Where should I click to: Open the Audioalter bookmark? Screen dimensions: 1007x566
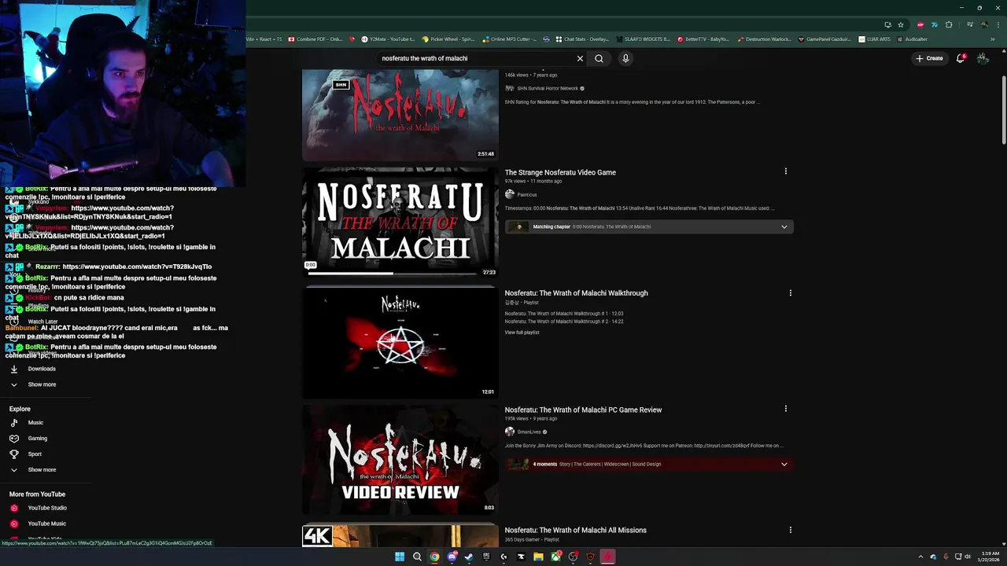point(911,39)
